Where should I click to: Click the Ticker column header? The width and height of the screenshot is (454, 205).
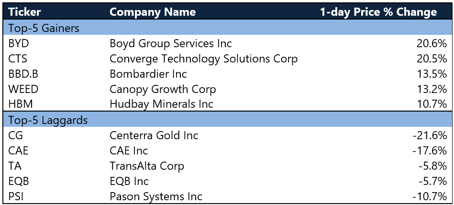(24, 12)
